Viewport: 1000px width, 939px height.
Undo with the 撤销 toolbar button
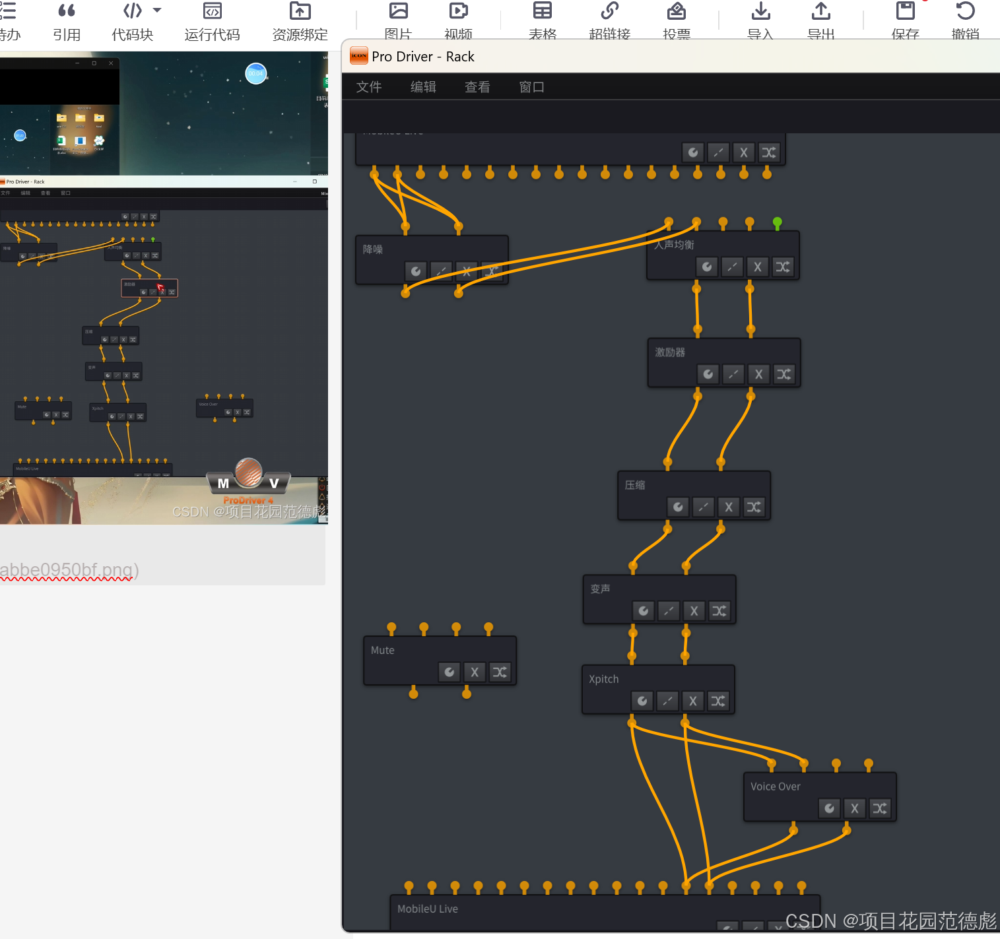pos(966,20)
